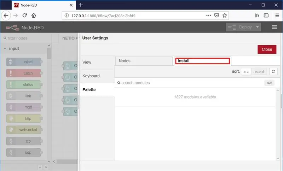Open Deploy dropdown arrow
The height and width of the screenshot is (171, 283).
pos(258,27)
